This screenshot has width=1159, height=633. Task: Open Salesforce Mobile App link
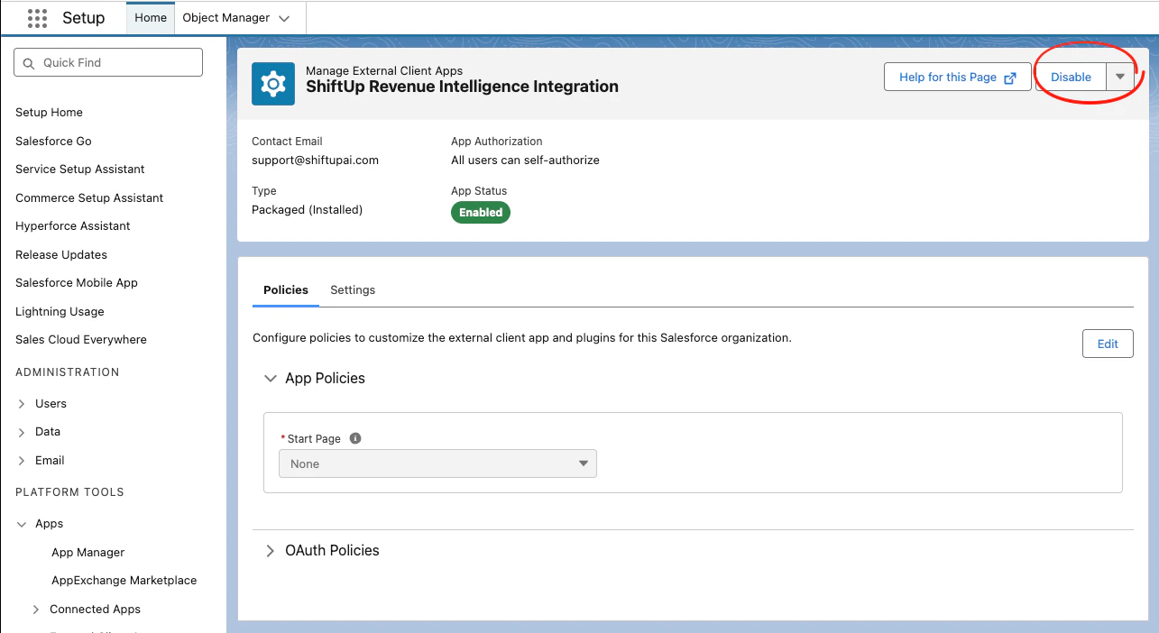coord(77,283)
